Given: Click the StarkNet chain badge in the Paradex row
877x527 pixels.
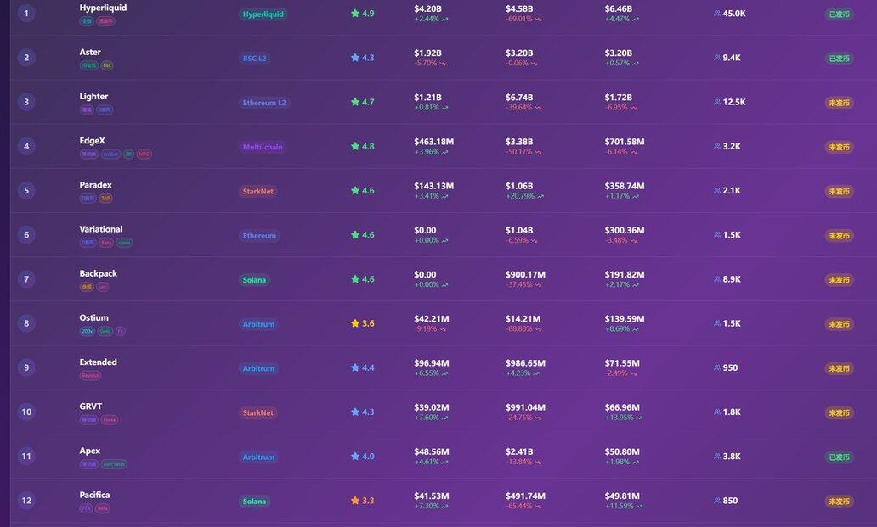Looking at the screenshot, I should [257, 192].
